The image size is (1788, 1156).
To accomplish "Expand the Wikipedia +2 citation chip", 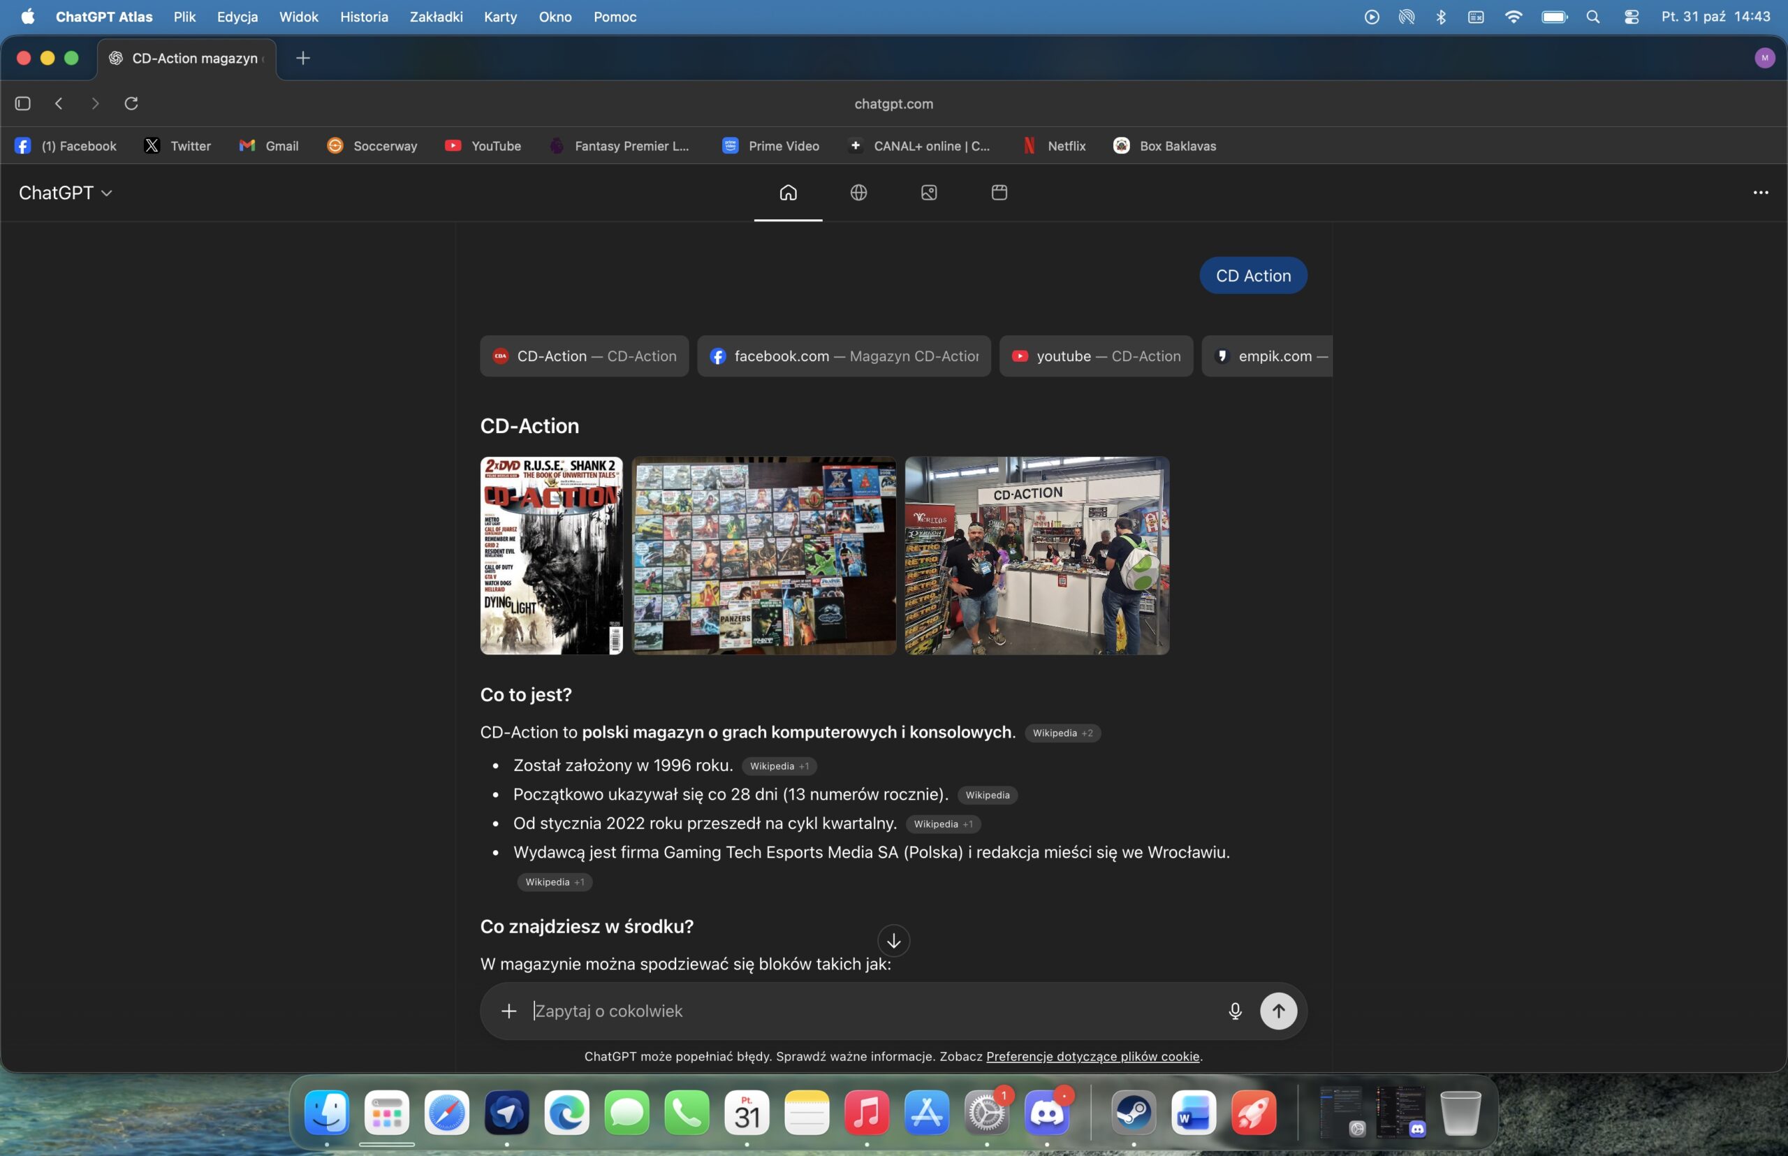I will click(1062, 733).
